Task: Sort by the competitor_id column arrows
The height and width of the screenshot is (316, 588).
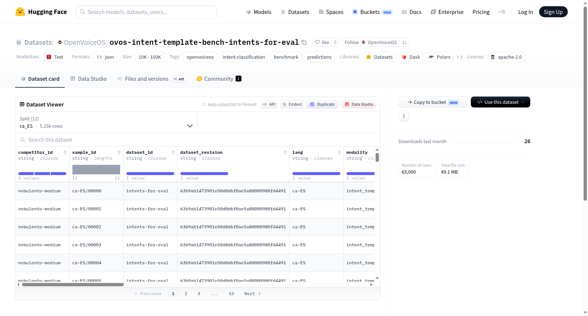Action: pyautogui.click(x=65, y=152)
